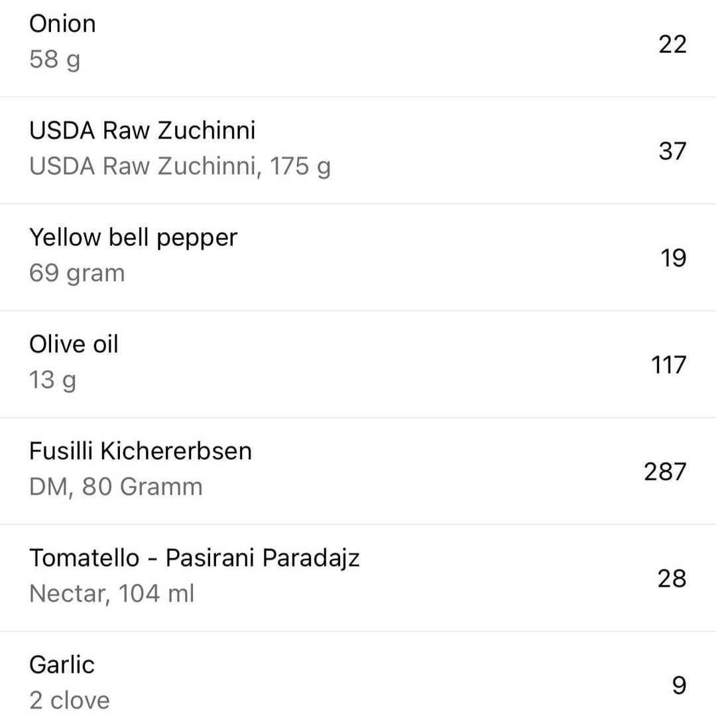Select the Olive oil entry

74,344
